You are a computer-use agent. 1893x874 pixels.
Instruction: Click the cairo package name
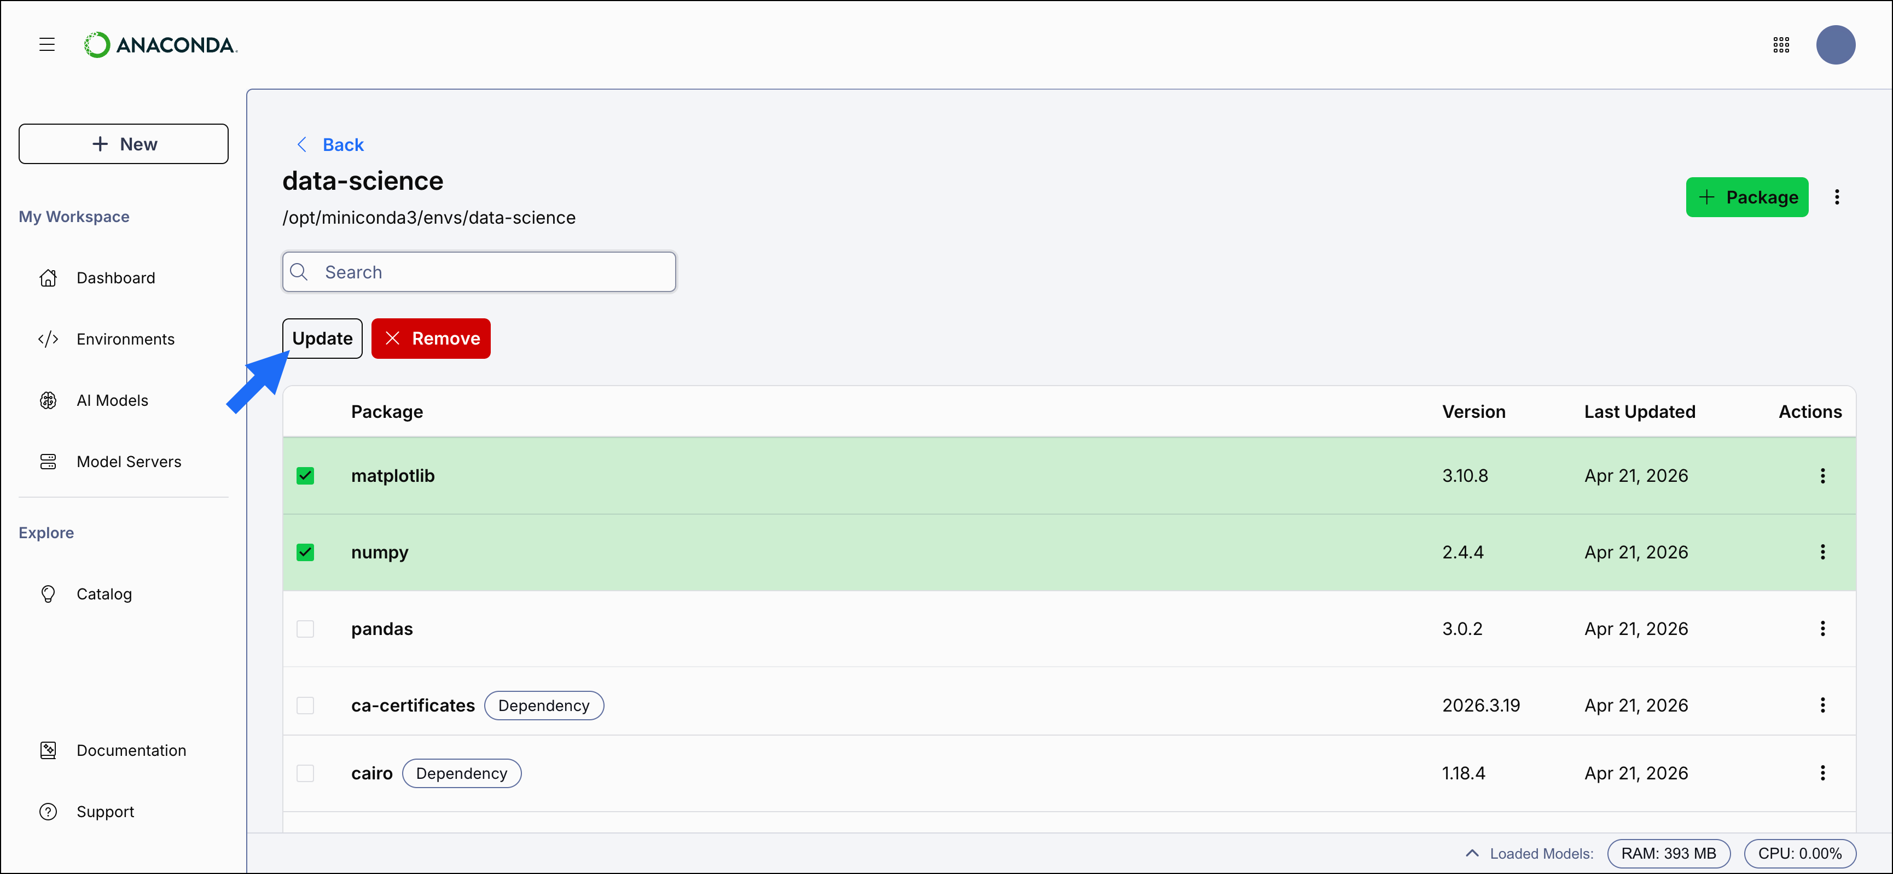(x=372, y=773)
